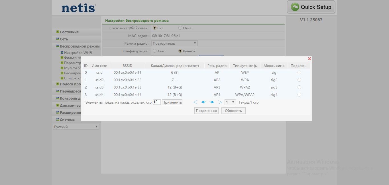The image size is (389, 185).
Task: Set Wi-Fi state to Откл.
Action: click(x=180, y=28)
